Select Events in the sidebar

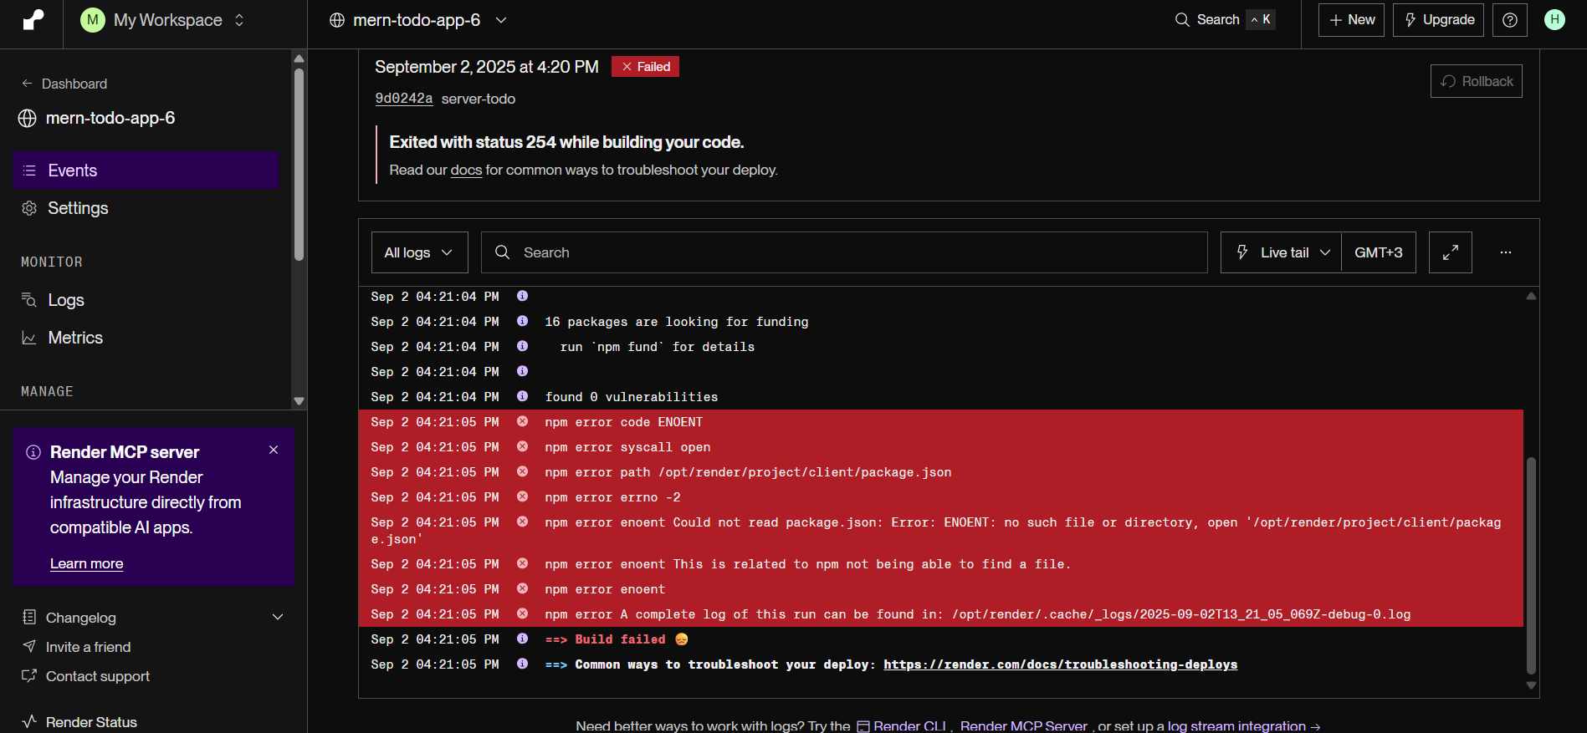pyautogui.click(x=146, y=171)
